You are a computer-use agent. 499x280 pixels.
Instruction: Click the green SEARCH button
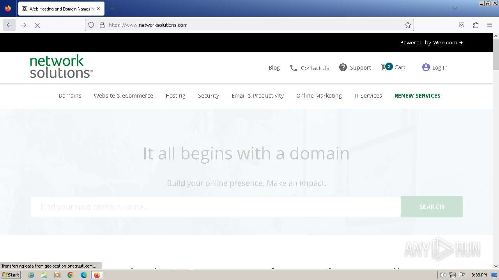(432, 206)
